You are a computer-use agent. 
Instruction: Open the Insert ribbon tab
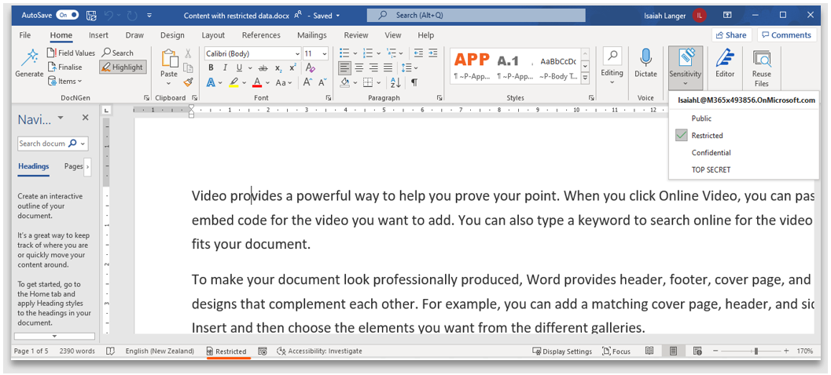pyautogui.click(x=98, y=35)
